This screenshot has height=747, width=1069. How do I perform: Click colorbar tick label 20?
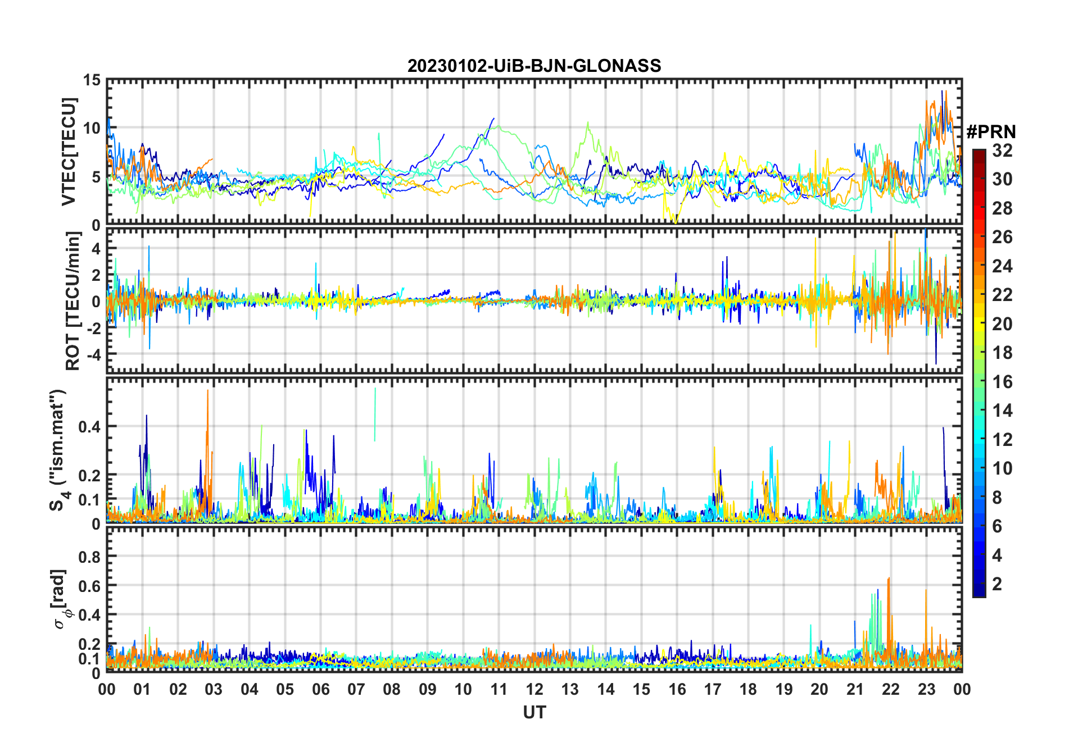click(1002, 324)
